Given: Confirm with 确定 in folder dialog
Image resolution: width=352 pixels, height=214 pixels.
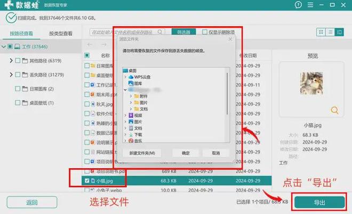Looking at the screenshot, I should (x=186, y=153).
